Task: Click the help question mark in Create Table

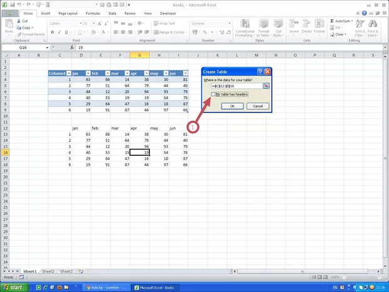Action: [x=260, y=72]
